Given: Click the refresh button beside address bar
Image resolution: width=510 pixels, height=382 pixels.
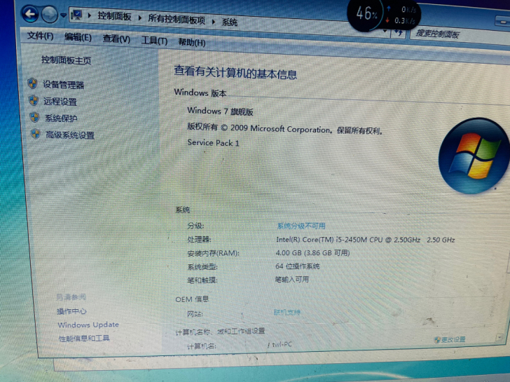Looking at the screenshot, I should [399, 32].
